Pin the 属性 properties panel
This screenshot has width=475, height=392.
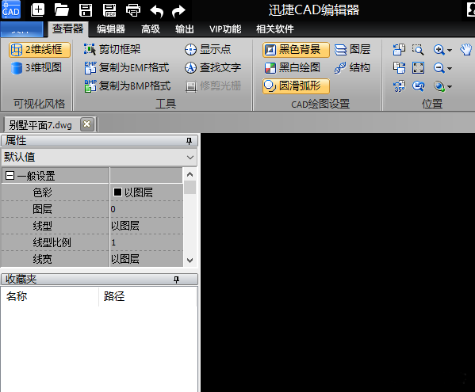[189, 141]
